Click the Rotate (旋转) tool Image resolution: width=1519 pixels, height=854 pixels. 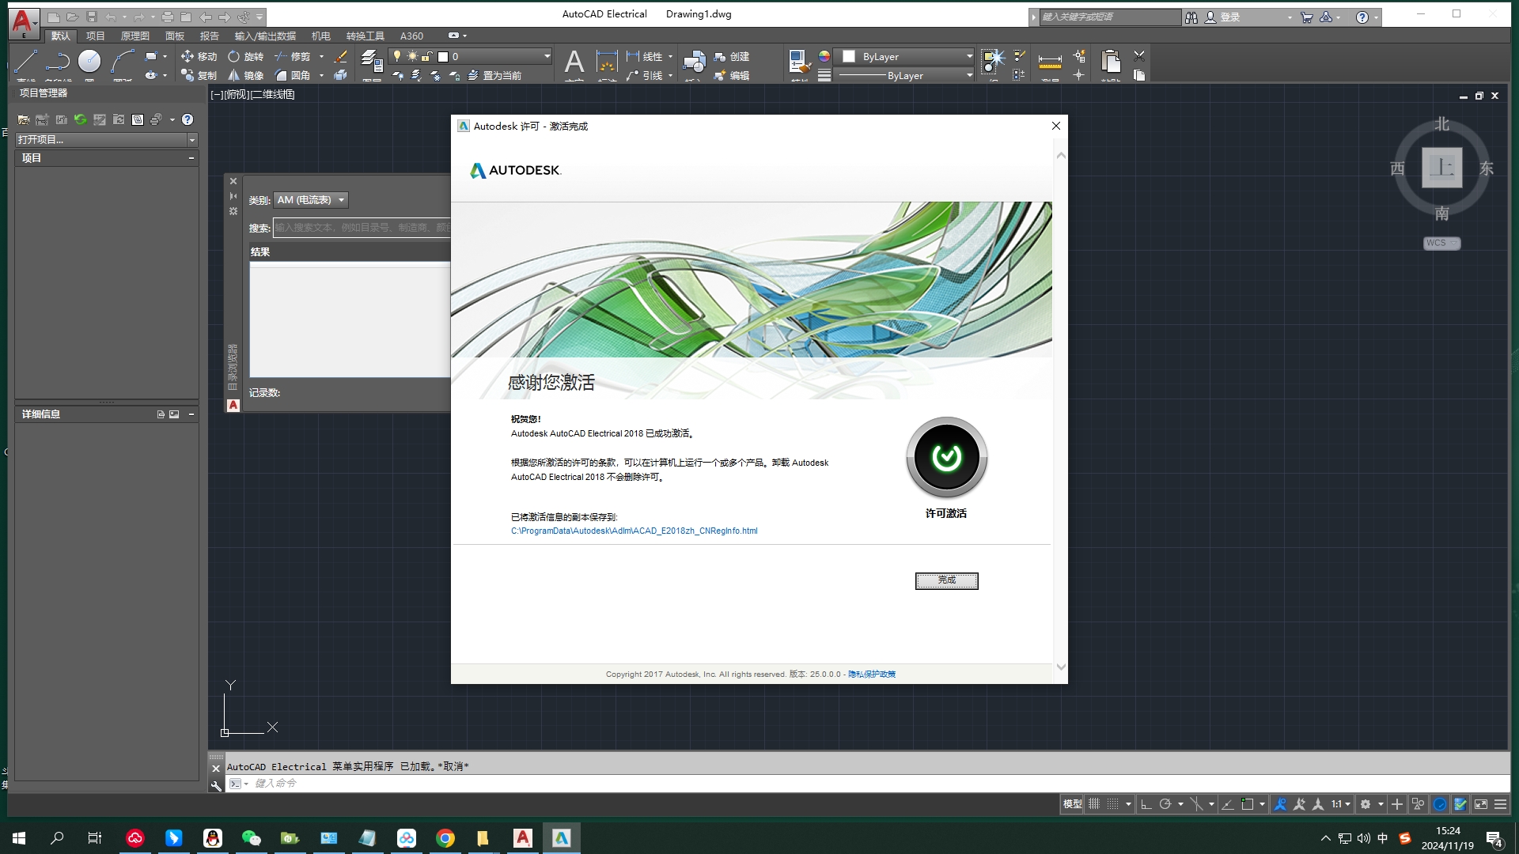[245, 56]
